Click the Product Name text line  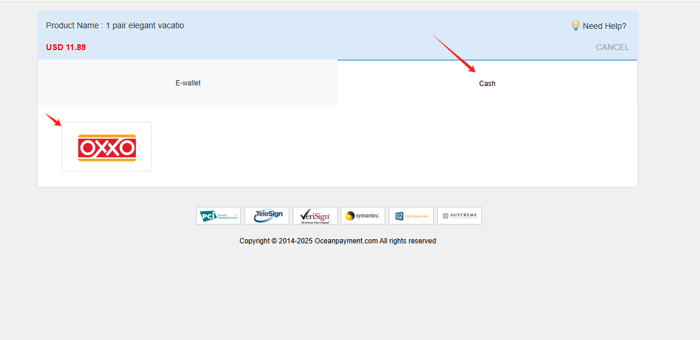(115, 25)
